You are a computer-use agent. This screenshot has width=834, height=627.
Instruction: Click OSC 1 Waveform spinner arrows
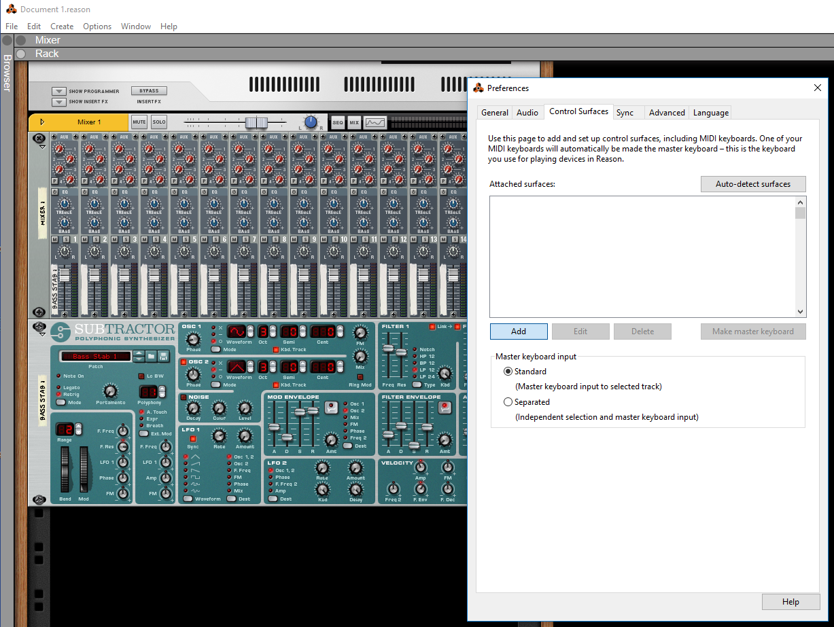[x=251, y=332]
